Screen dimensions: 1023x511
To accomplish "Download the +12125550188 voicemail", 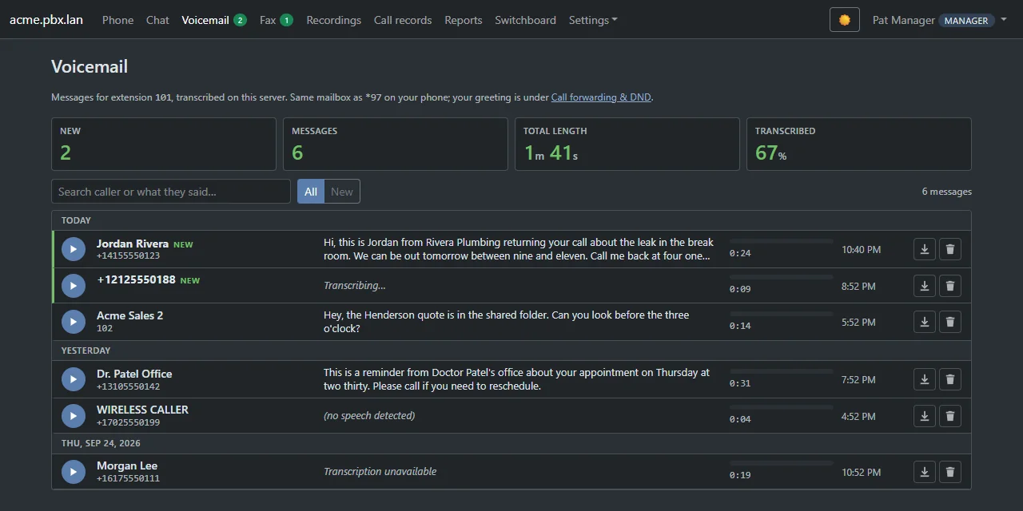I will click(925, 286).
